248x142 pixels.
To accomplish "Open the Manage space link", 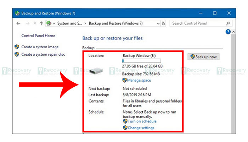I will [x=139, y=80].
